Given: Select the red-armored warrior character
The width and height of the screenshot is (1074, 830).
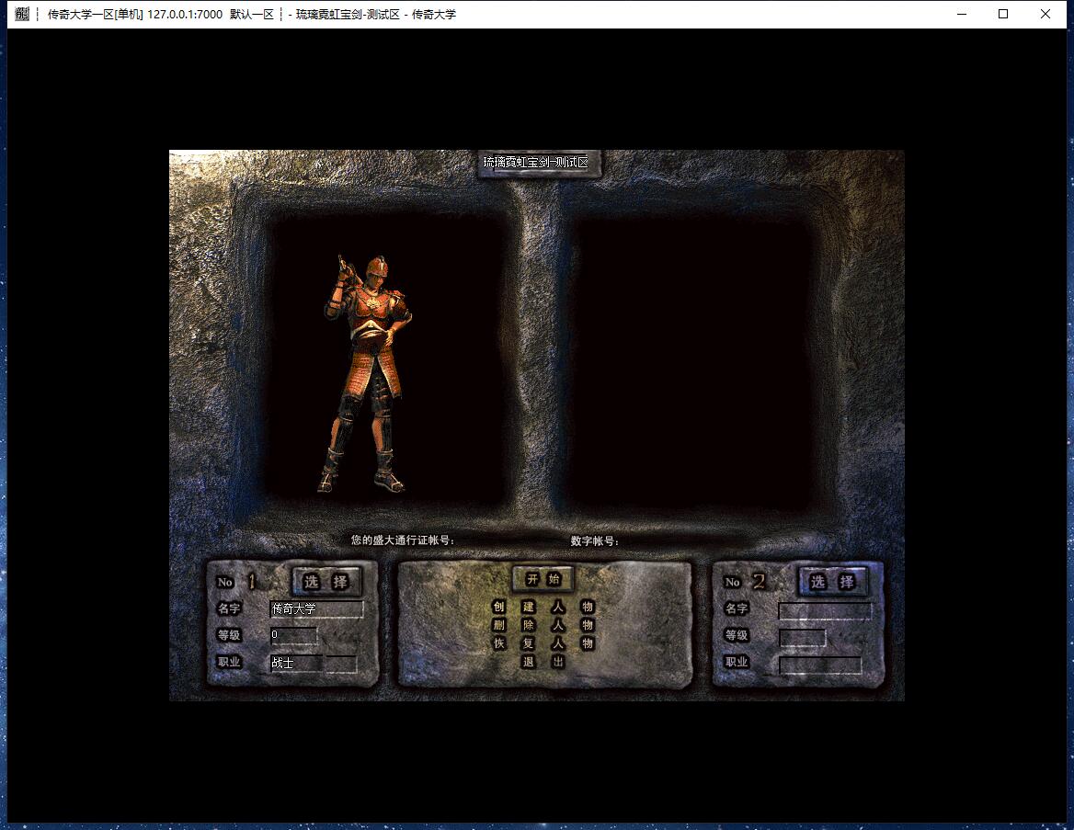Looking at the screenshot, I should pos(365,374).
